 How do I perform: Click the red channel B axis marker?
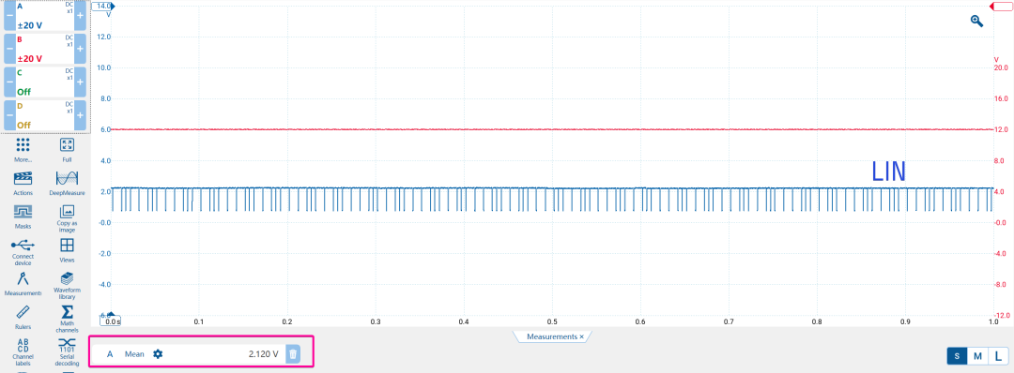(1001, 6)
